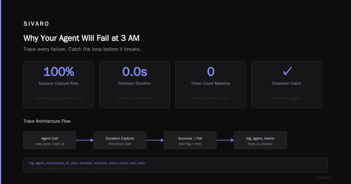Screen dimensions: 351x184
Task: Click the 'error=str(e) logged' caption
Action: pyautogui.click(x=287, y=98)
